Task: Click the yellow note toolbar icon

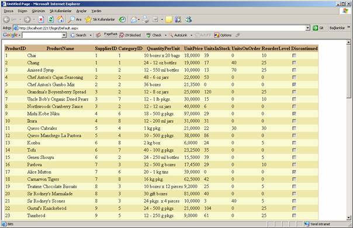Action: [169, 20]
